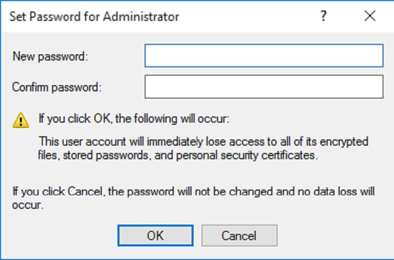The image size is (394, 260).
Task: Click the question mark help button
Action: (x=324, y=16)
